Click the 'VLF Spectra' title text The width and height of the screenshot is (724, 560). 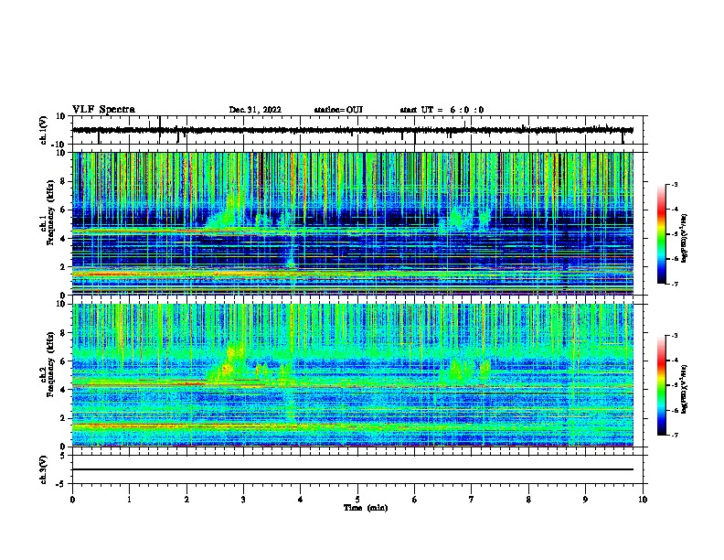coord(103,110)
